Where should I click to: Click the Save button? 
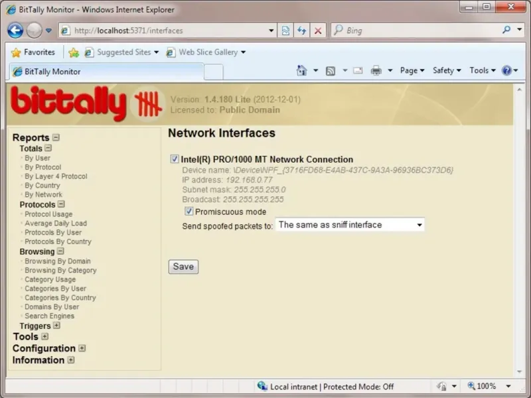tap(183, 267)
